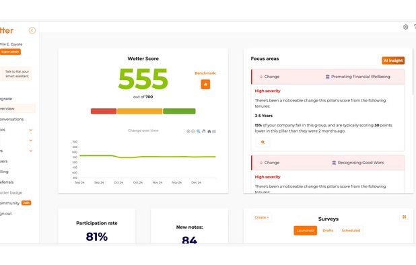Viewport: 416px width, 265px height.
Task: Switch to the Drafts surveys tab
Action: (x=328, y=231)
